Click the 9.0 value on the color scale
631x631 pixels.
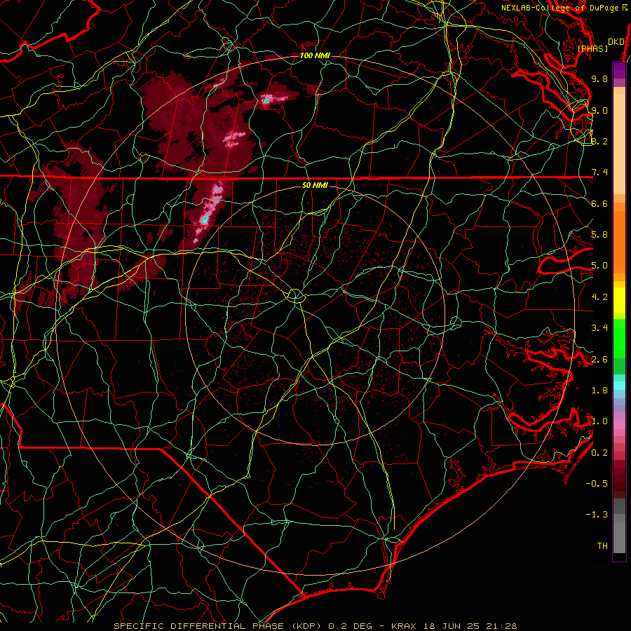(599, 110)
